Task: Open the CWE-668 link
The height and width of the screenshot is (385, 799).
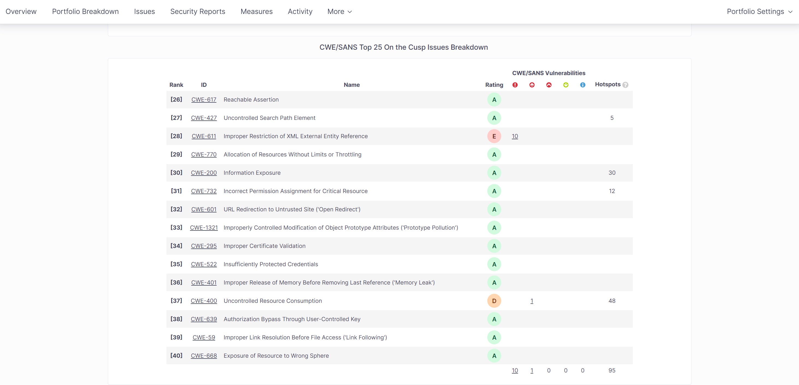Action: (203, 356)
